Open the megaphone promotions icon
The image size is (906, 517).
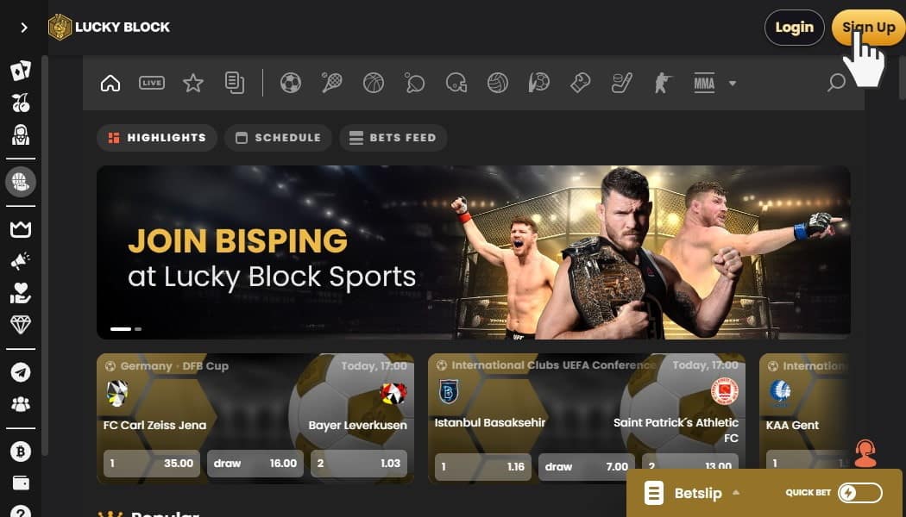21,261
